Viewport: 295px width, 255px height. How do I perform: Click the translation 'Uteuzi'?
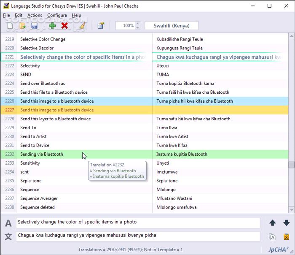click(x=163, y=66)
